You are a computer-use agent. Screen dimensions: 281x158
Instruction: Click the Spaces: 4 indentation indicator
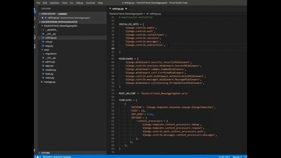(x=237, y=157)
